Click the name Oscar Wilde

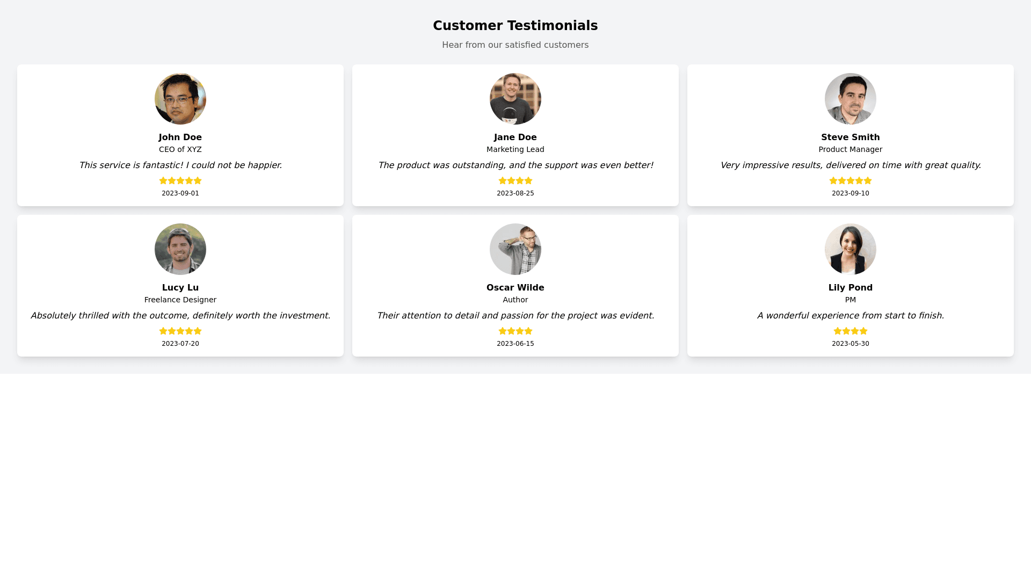pos(515,288)
